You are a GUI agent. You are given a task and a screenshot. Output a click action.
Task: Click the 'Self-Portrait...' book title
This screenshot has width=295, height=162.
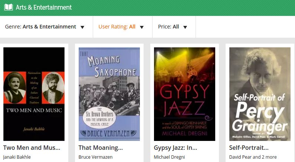pyautogui.click(x=249, y=148)
